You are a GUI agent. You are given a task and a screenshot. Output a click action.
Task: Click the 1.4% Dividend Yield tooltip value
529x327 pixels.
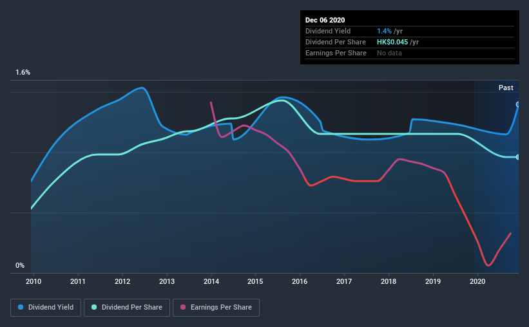pos(384,31)
